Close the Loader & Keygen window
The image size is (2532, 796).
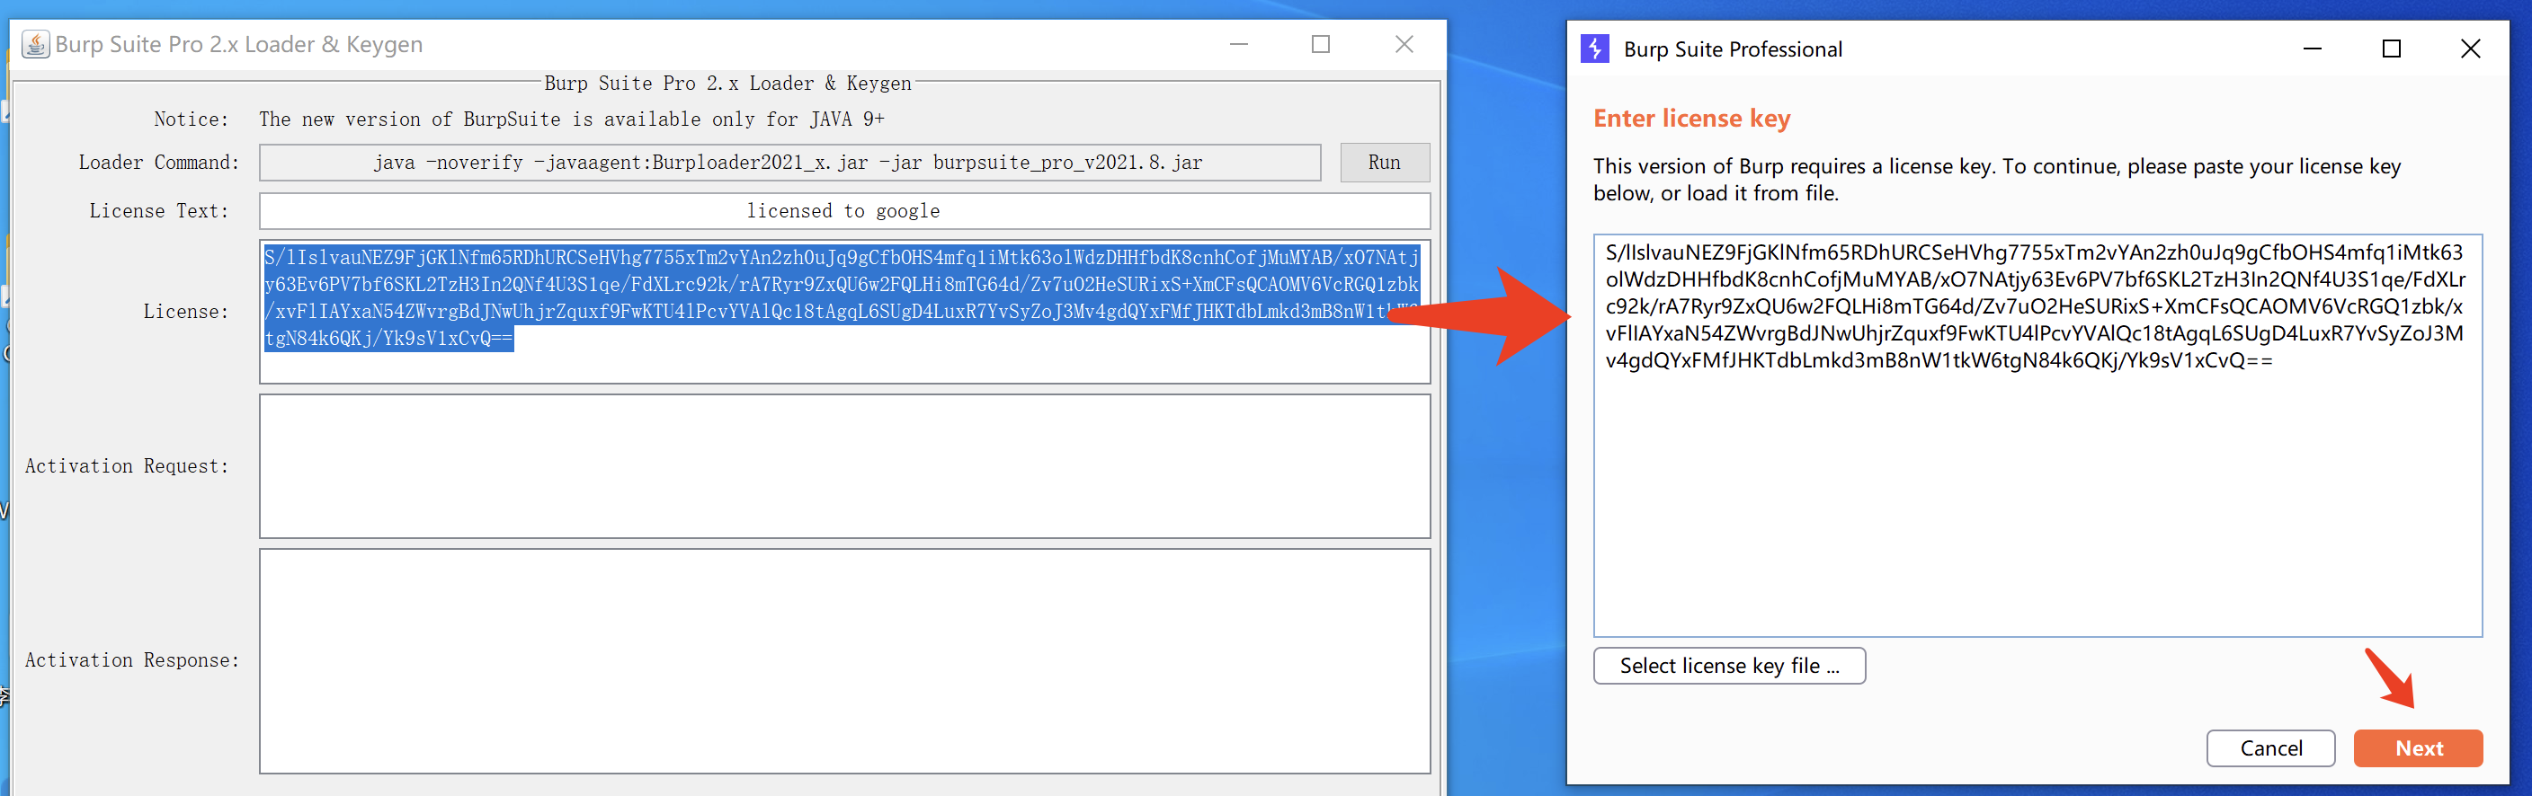click(x=1404, y=44)
